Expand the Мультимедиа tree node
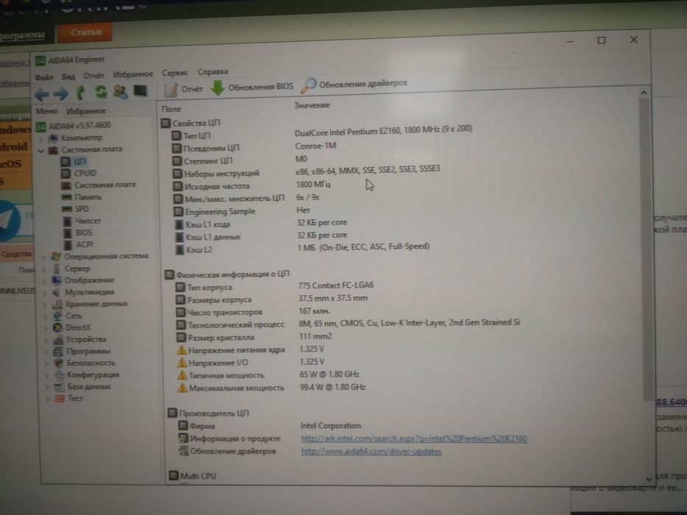The width and height of the screenshot is (687, 515). point(45,293)
